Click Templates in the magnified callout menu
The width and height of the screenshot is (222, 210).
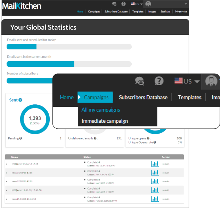[x=190, y=97]
